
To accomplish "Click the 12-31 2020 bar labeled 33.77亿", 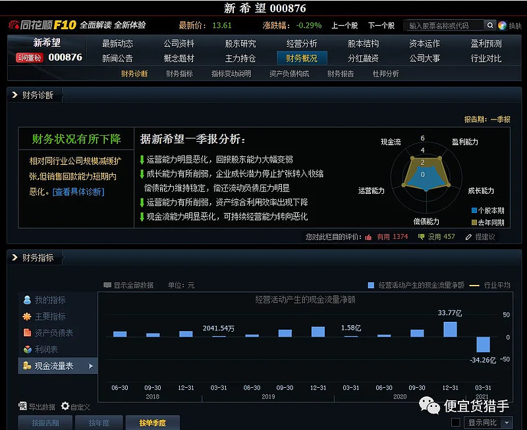I will pyautogui.click(x=450, y=329).
